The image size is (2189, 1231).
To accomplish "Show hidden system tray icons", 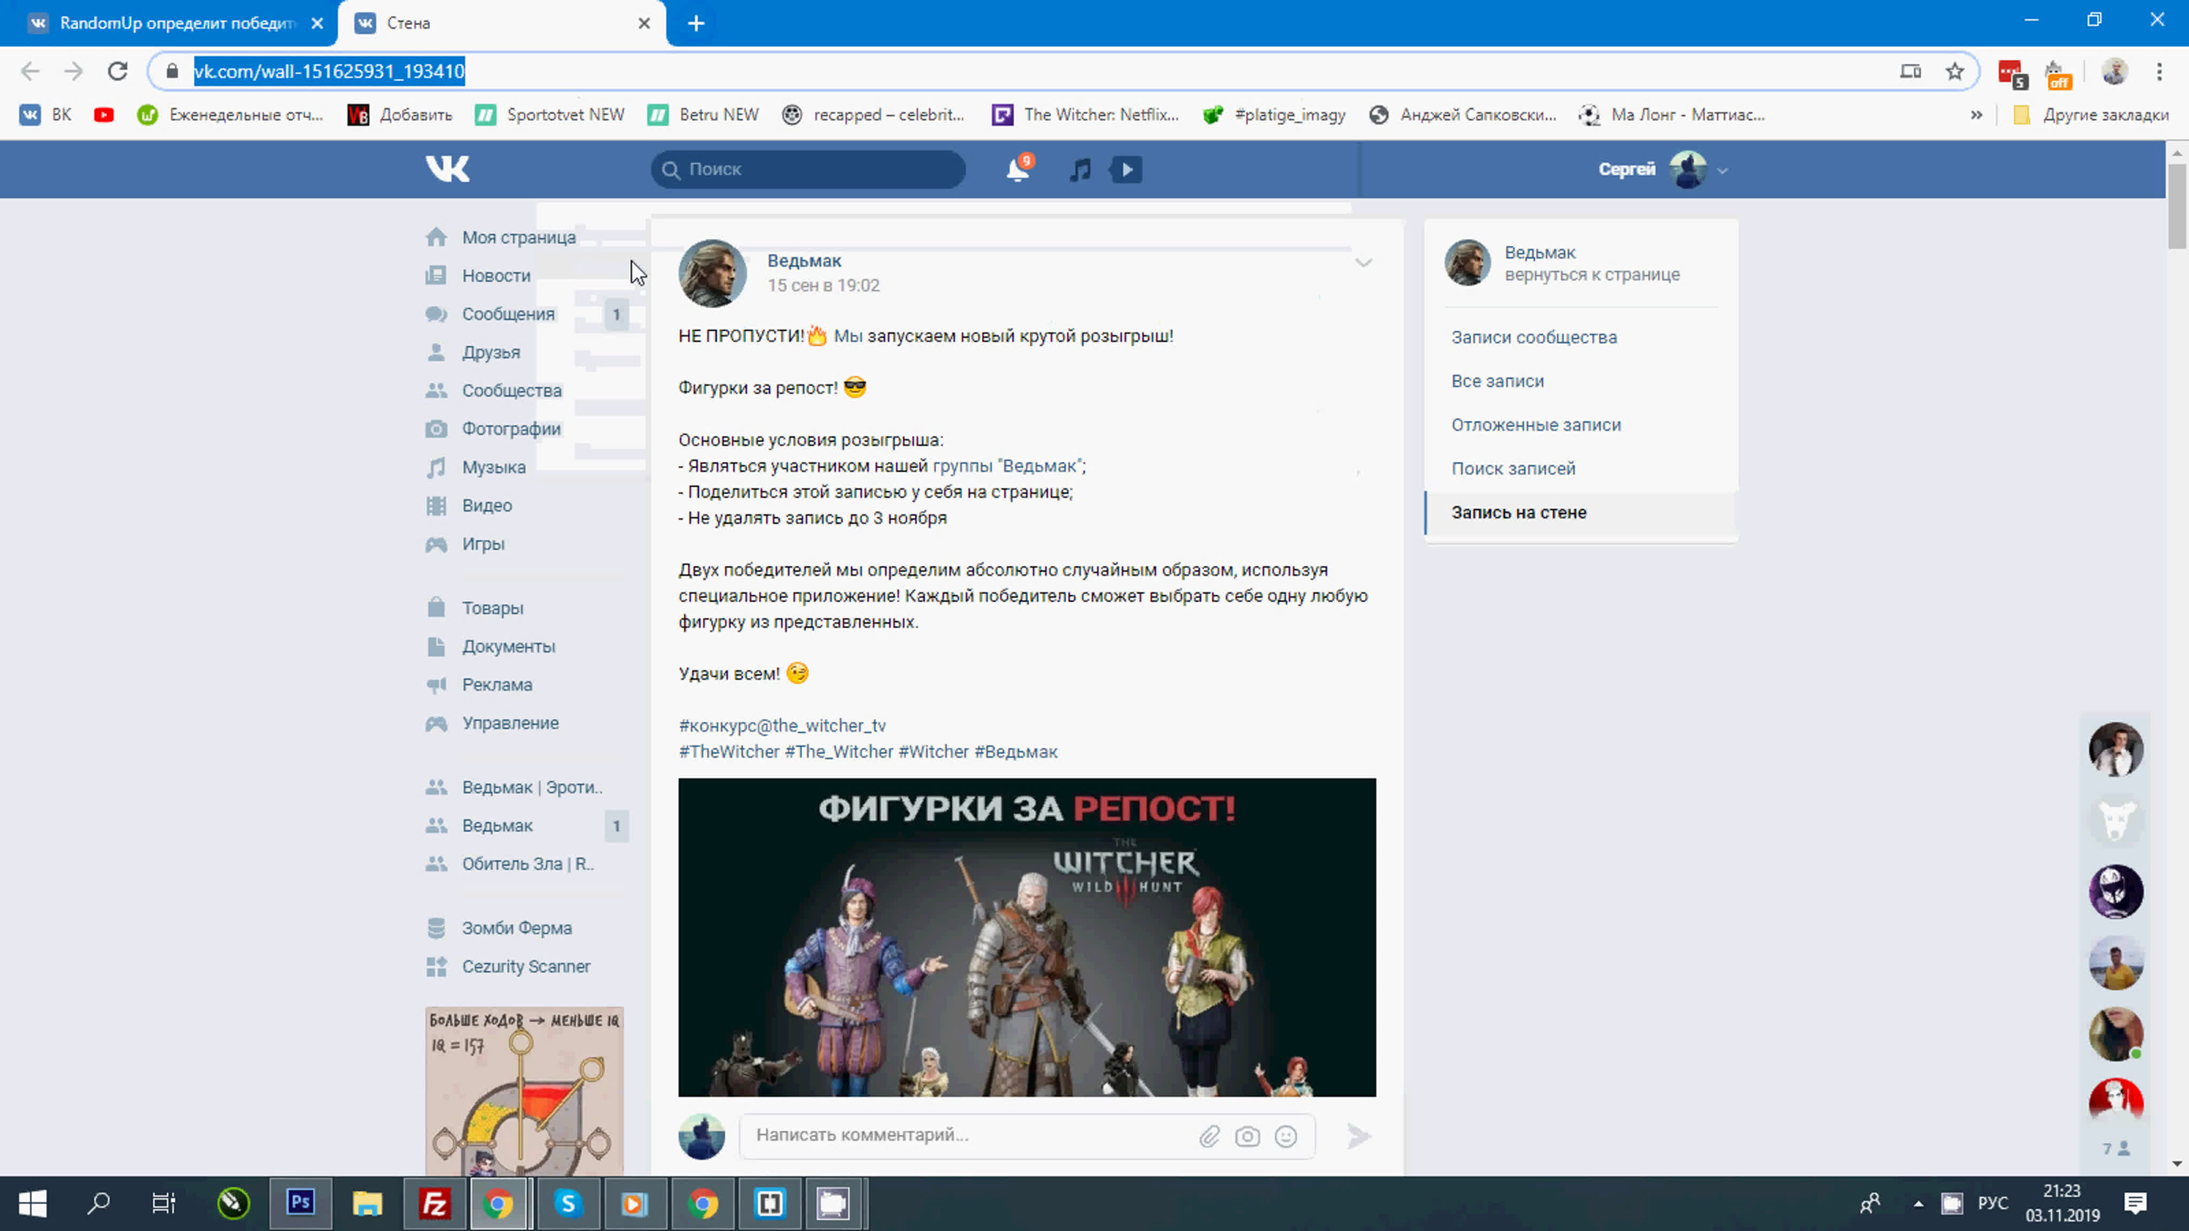I will [x=1918, y=1204].
